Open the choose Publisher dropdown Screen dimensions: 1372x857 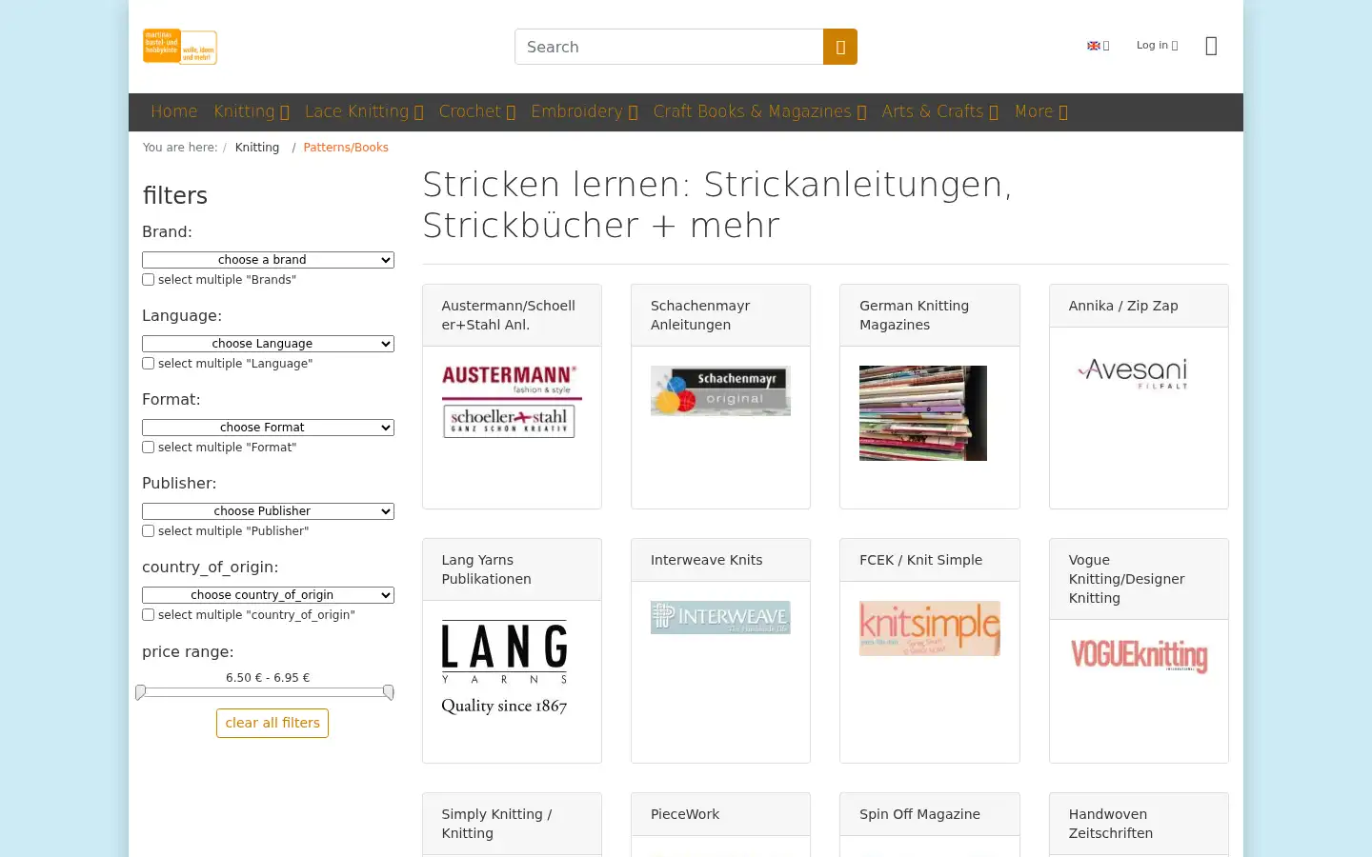point(268,511)
